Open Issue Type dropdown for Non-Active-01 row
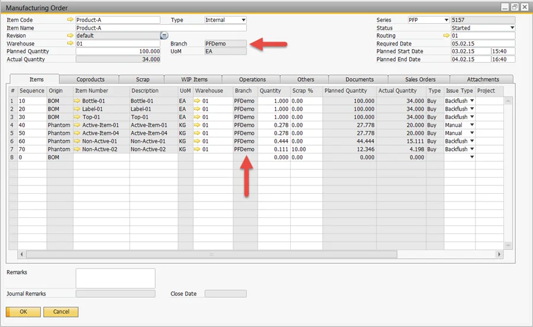This screenshot has height=327, width=533. [x=472, y=141]
